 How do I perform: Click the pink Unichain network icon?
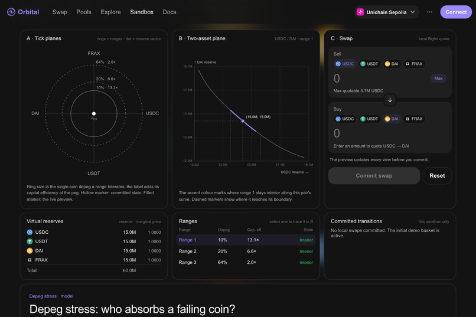coord(360,12)
